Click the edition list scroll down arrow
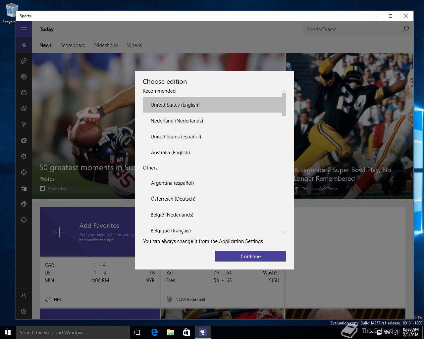This screenshot has height=339, width=424. pos(284,232)
